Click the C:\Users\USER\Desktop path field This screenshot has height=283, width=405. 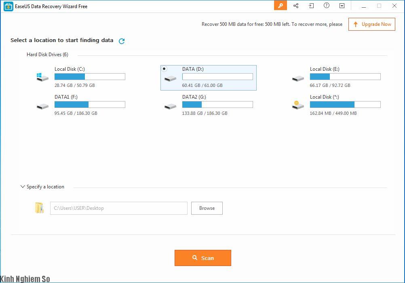pos(119,208)
